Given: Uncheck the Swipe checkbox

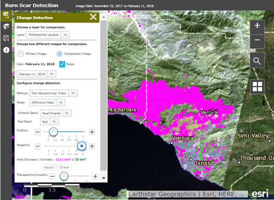Looking at the screenshot, I should (x=62, y=64).
